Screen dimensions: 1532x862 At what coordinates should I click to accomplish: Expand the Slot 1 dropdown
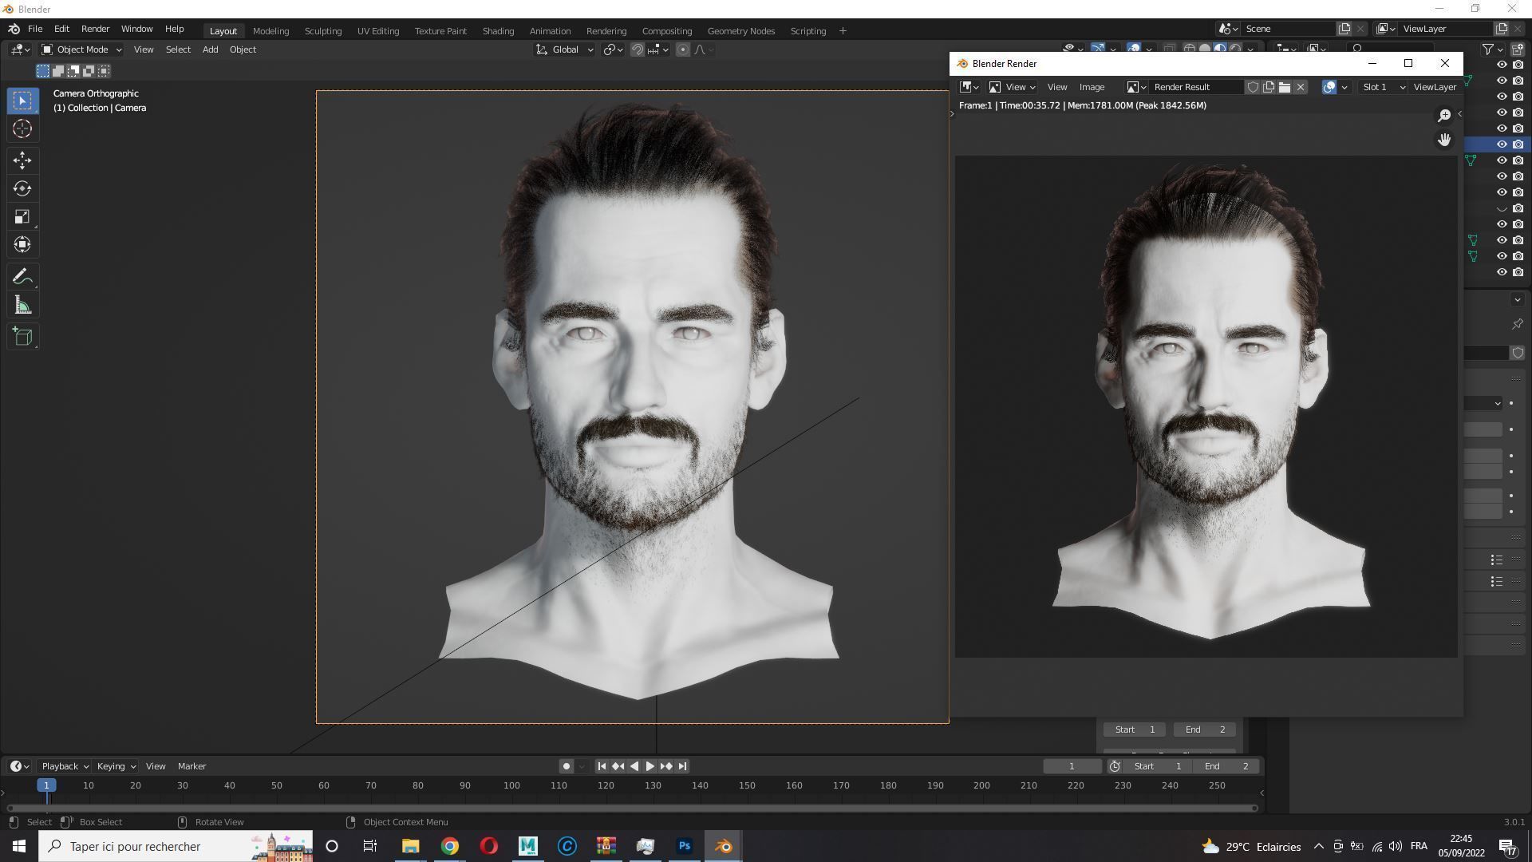(x=1383, y=87)
